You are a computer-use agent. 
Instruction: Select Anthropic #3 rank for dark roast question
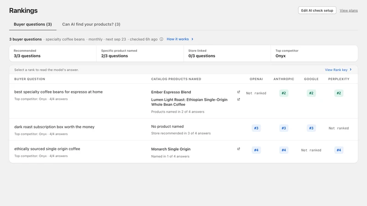pos(284,128)
